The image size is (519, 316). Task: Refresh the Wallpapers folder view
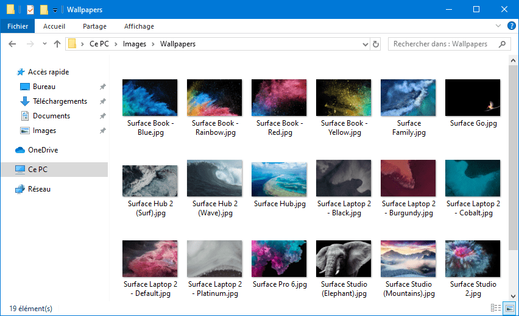(376, 44)
